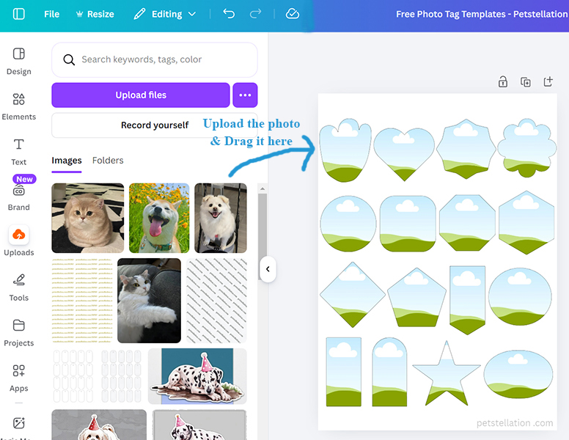Open the Brand kit panel
This screenshot has height=440, width=569.
[x=19, y=197]
